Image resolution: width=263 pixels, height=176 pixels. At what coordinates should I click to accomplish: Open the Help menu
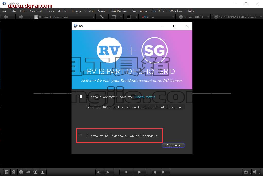[x=190, y=11]
